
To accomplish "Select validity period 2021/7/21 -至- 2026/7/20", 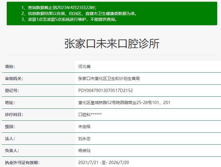I will pos(103,163).
